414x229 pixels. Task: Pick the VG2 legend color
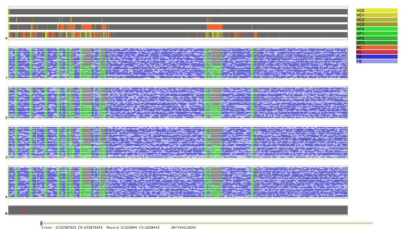tap(376, 20)
